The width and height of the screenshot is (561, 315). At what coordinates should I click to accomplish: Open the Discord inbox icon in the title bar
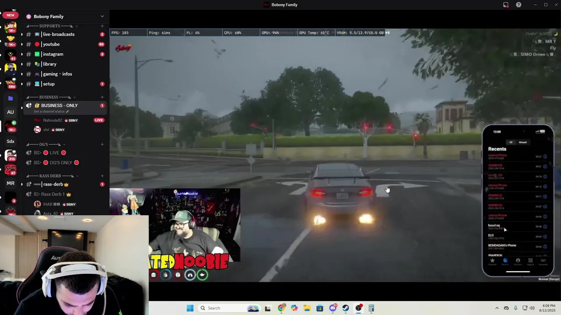pos(506,5)
